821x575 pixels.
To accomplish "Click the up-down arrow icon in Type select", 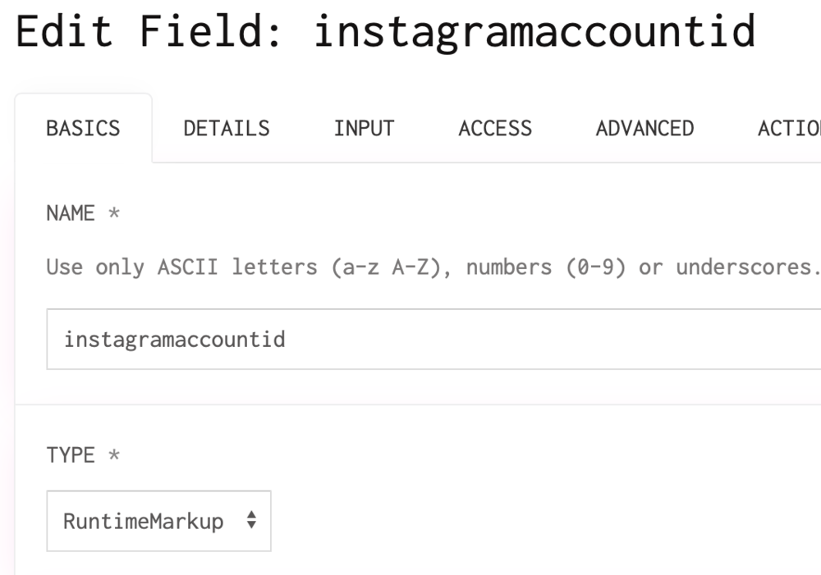I will click(x=251, y=521).
